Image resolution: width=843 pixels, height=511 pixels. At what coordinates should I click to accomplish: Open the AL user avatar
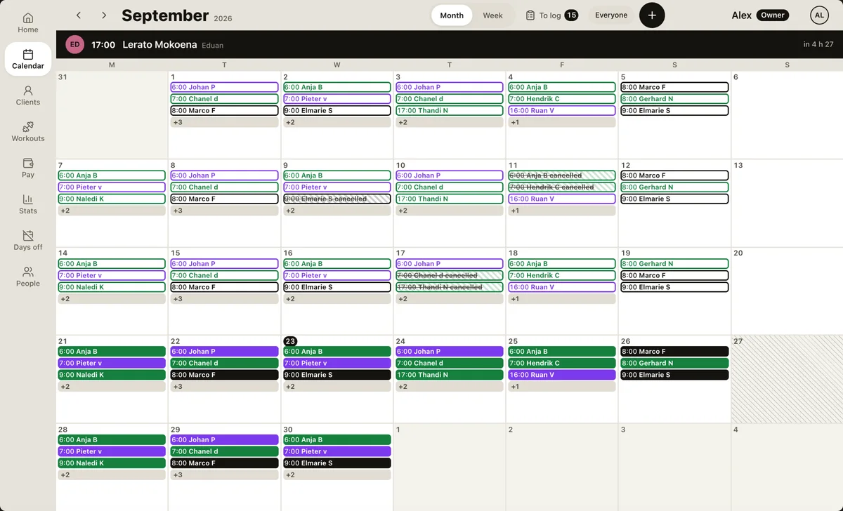(x=819, y=15)
